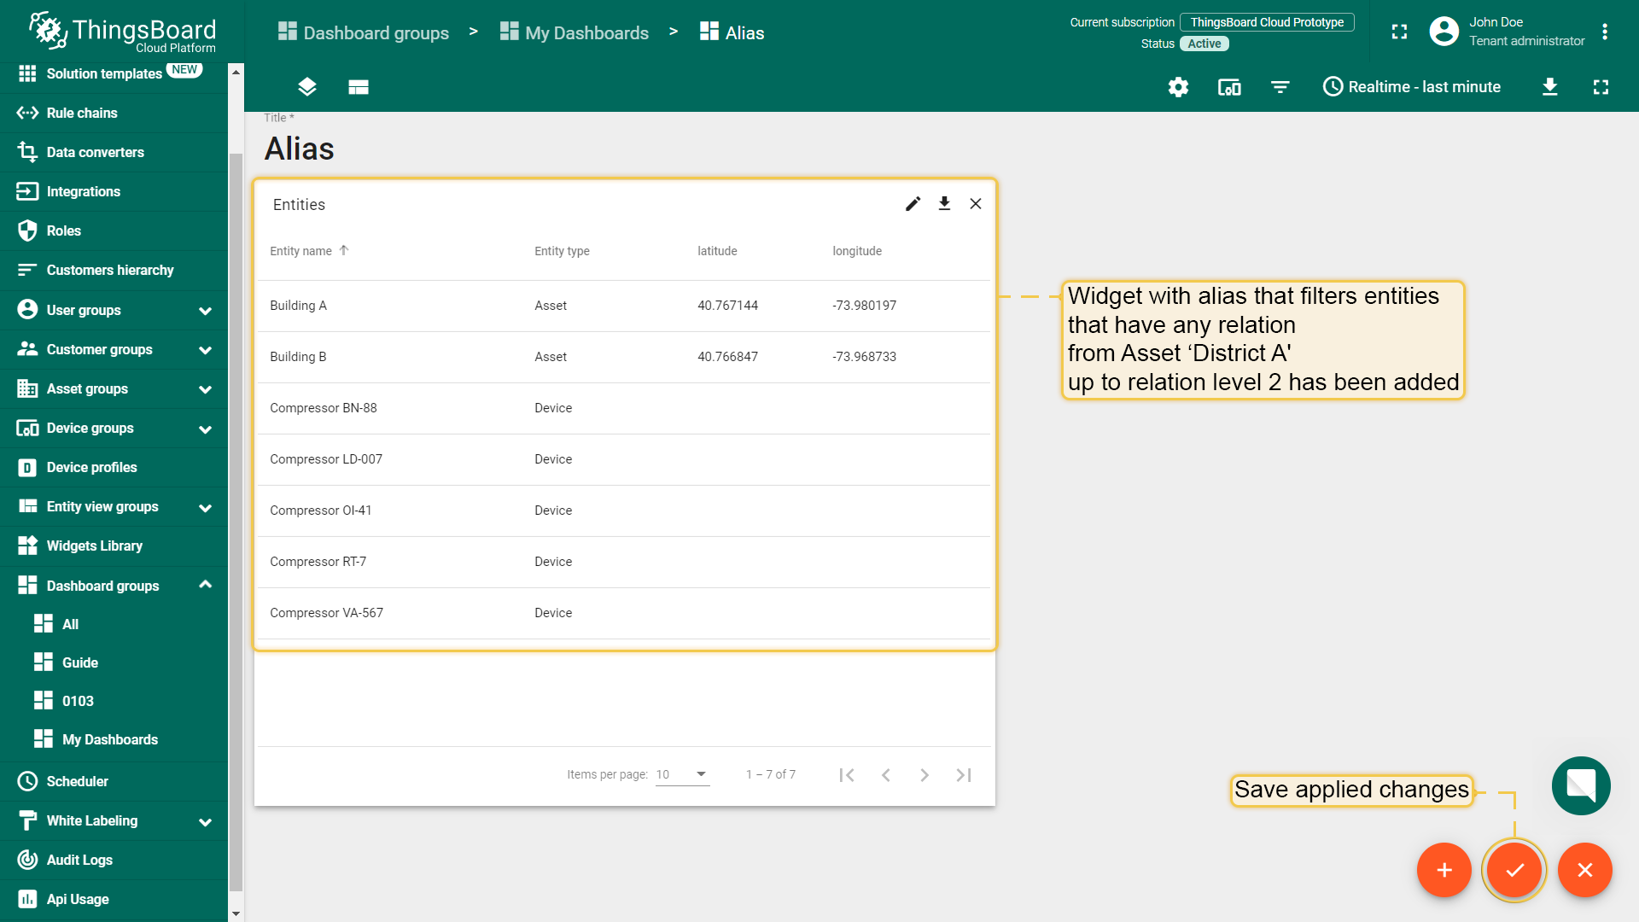Go to My Dashboards breadcrumb
1639x922 pixels.
[x=574, y=32]
